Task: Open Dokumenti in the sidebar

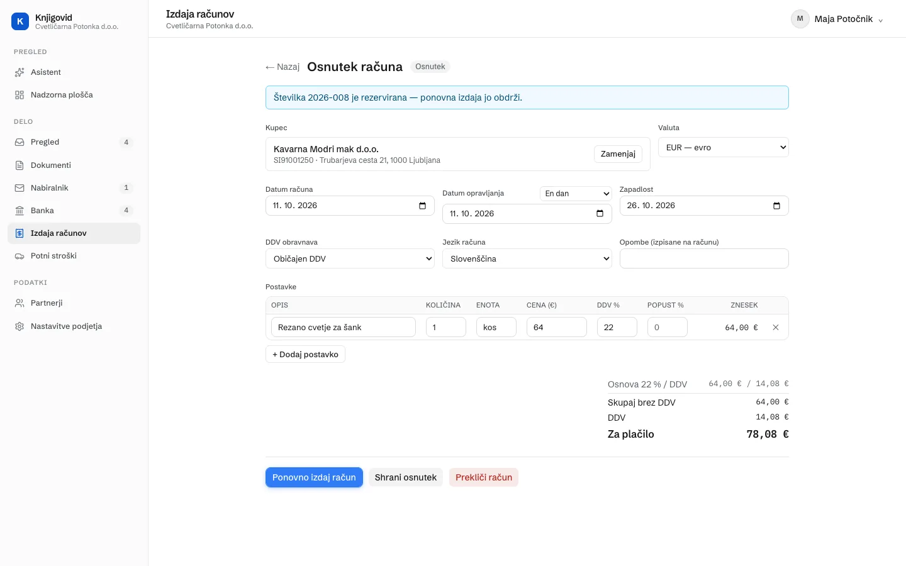Action: tap(74, 165)
